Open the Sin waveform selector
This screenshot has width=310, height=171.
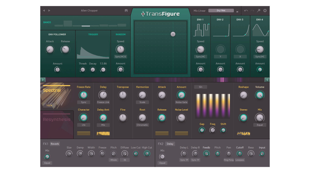(200, 87)
